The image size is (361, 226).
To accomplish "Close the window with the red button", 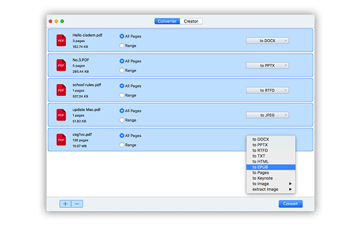I will [x=50, y=21].
